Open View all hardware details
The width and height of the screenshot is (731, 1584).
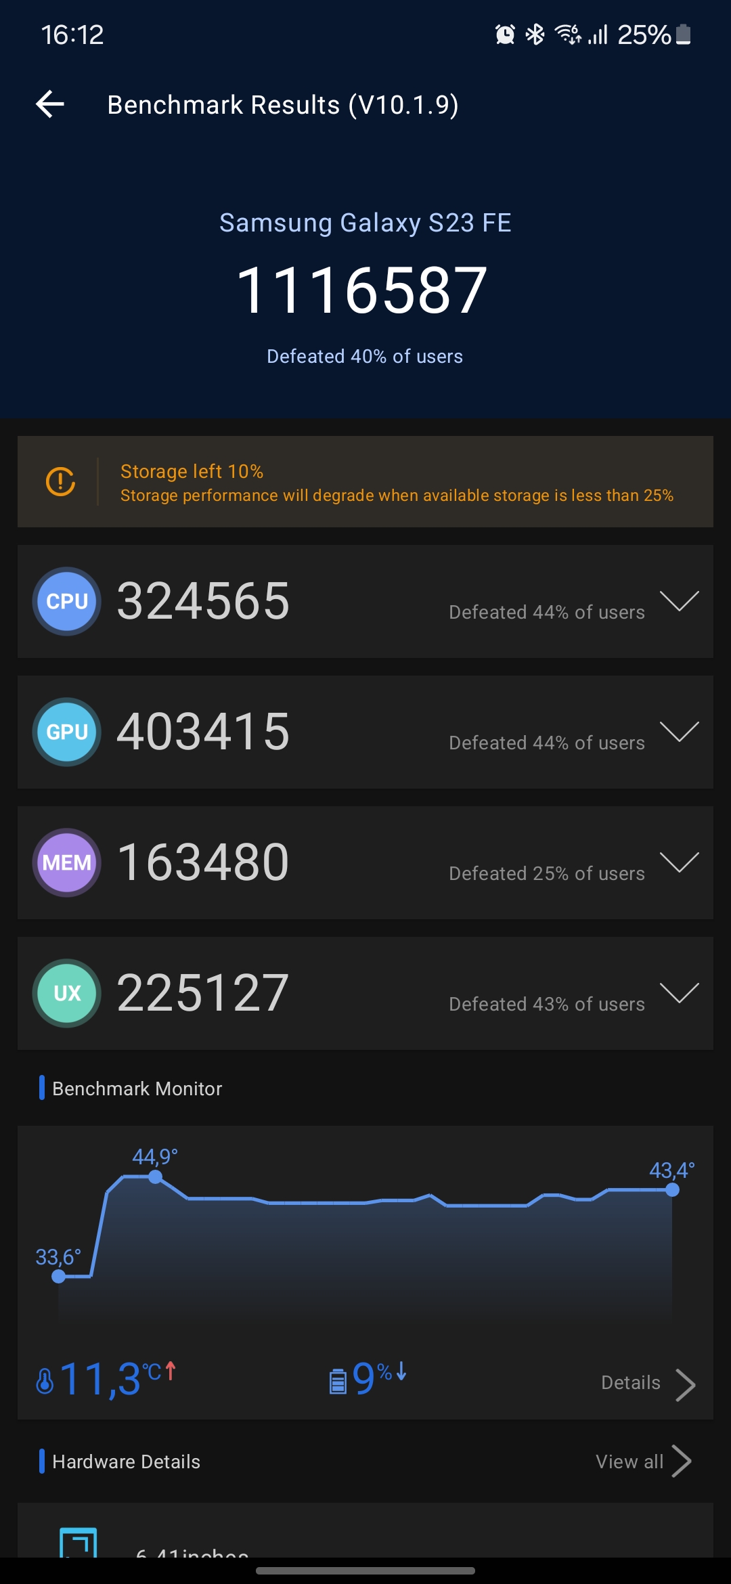point(644,1461)
